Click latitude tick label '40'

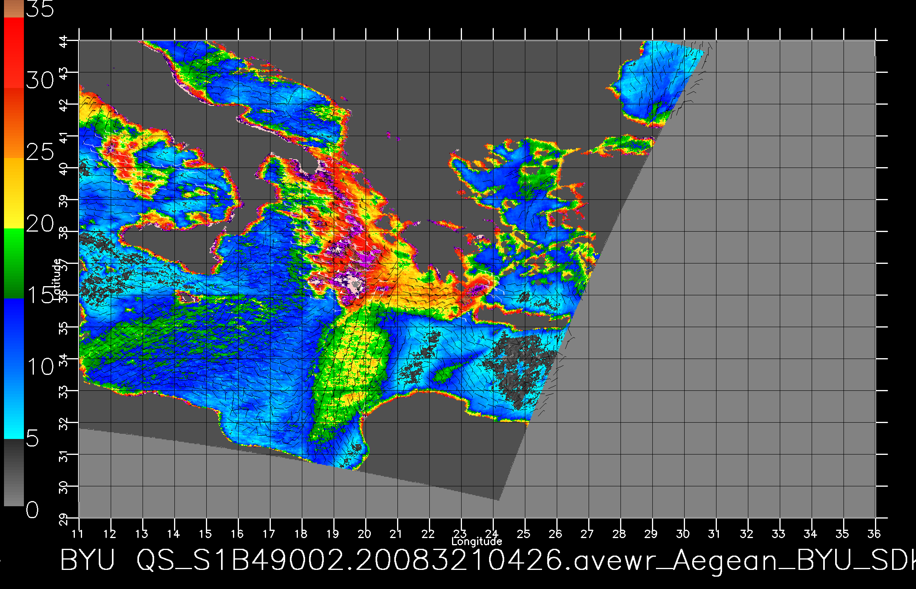coord(64,169)
